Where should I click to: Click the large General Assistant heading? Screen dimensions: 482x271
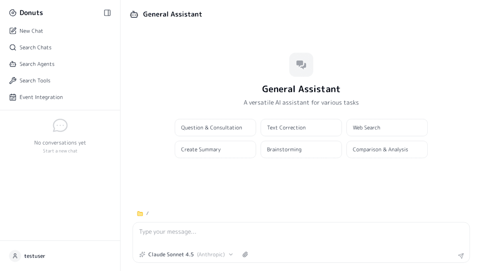tap(301, 89)
